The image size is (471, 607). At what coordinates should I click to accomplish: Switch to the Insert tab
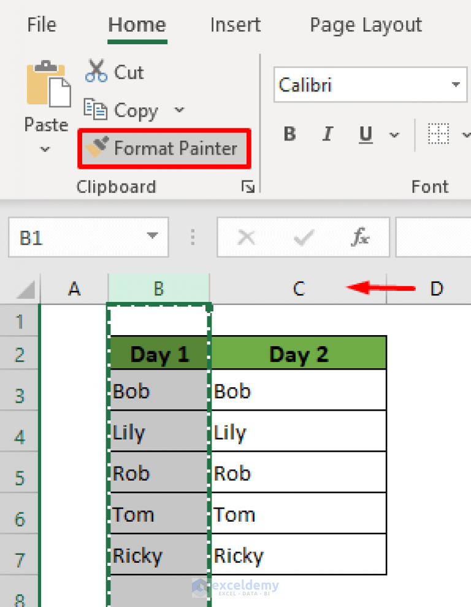(x=235, y=25)
